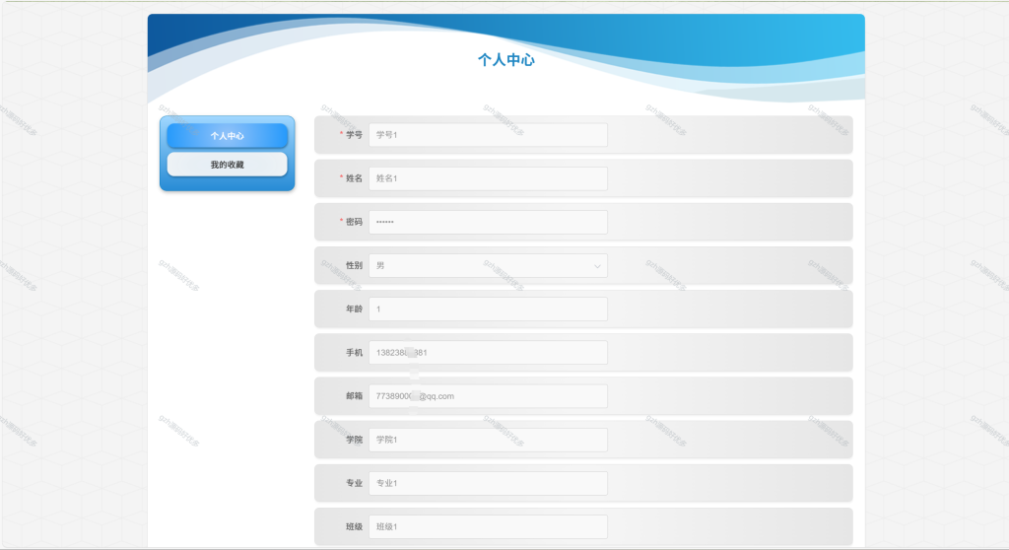Open the 个人中心 sidebar menu item

click(228, 136)
